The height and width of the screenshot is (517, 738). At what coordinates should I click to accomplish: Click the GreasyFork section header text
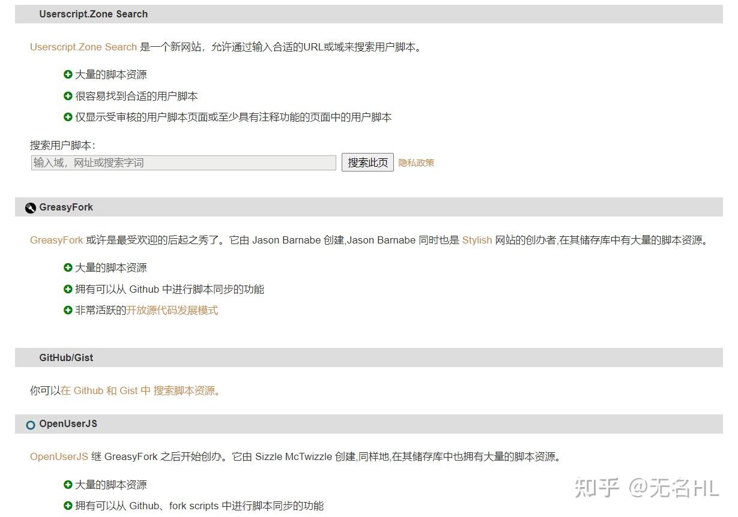coord(66,207)
